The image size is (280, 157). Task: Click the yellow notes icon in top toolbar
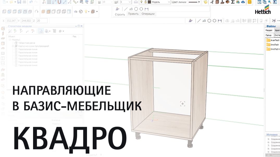(x=206, y=2)
